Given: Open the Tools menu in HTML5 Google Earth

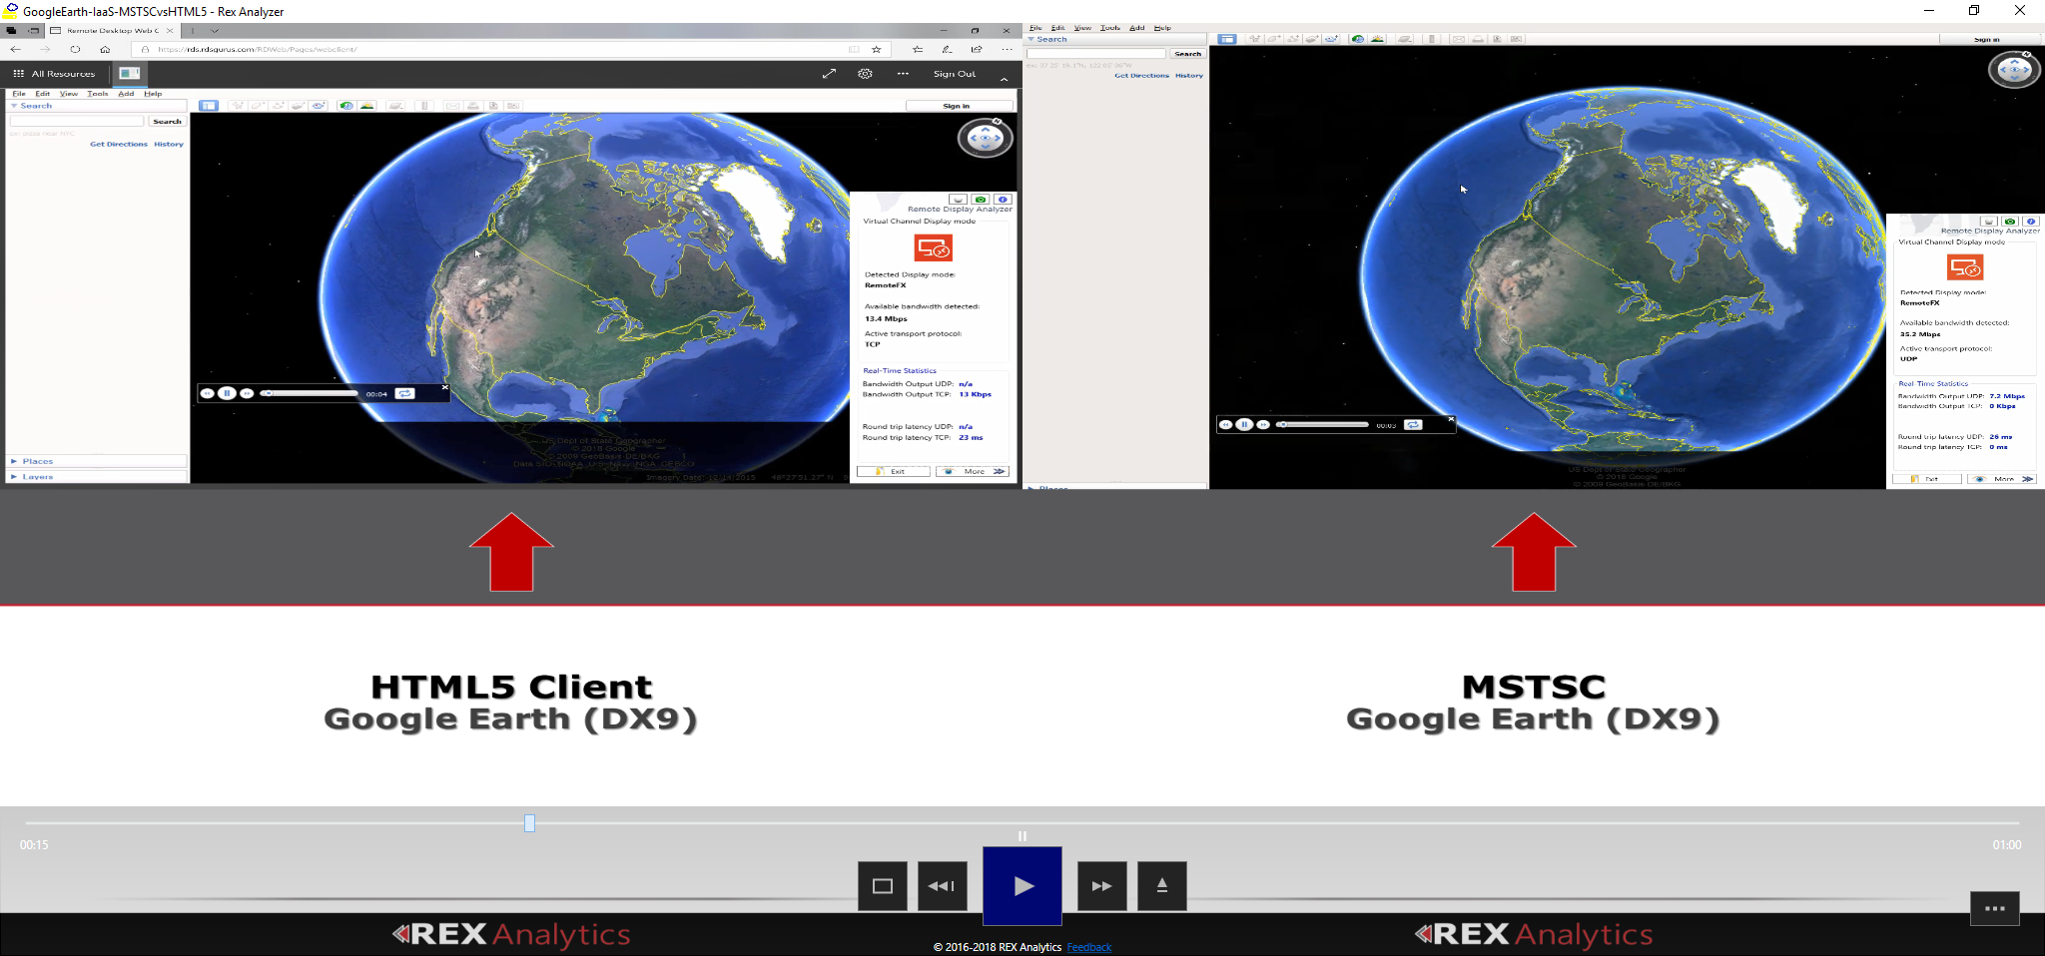Looking at the screenshot, I should tap(97, 94).
